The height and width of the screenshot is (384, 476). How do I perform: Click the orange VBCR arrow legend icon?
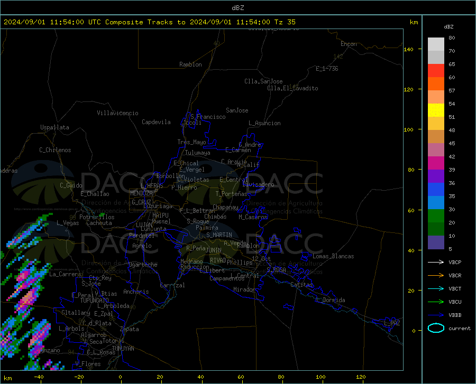pos(436,276)
